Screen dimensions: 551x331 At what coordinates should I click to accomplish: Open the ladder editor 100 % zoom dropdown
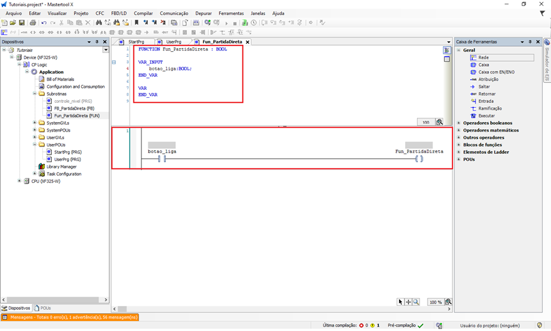435,302
